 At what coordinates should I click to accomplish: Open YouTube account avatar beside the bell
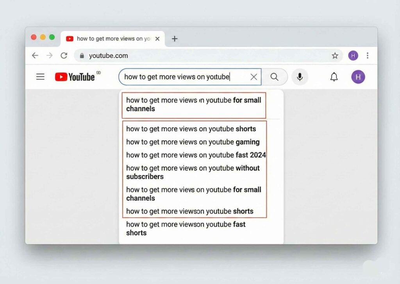[358, 77]
